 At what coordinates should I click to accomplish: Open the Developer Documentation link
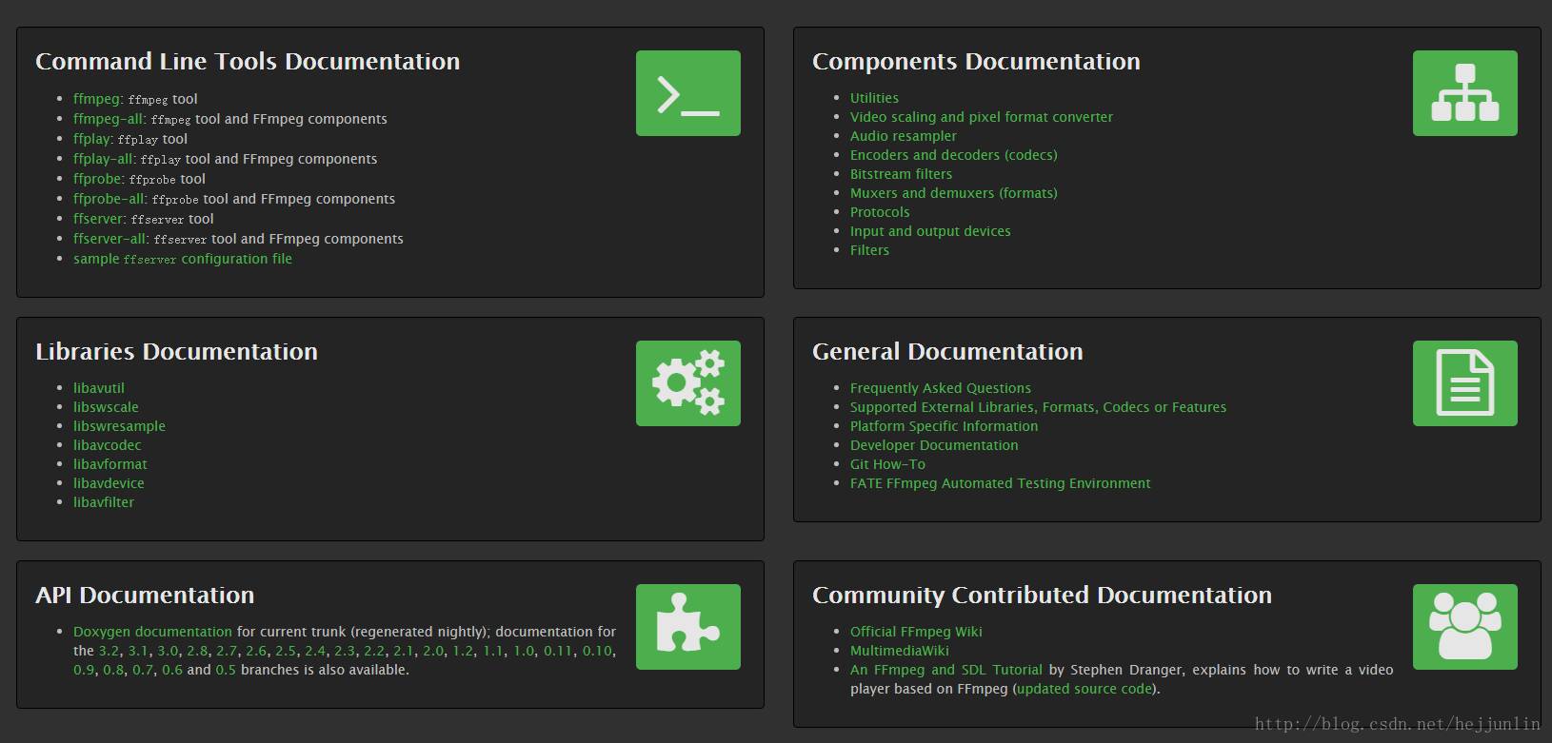click(934, 445)
